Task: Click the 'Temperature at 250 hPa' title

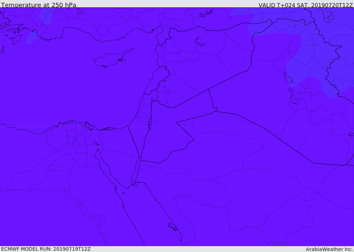Action: 39,5
